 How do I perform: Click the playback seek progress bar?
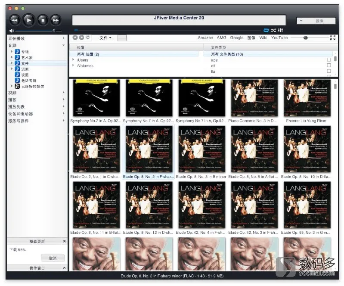pyautogui.click(x=168, y=30)
